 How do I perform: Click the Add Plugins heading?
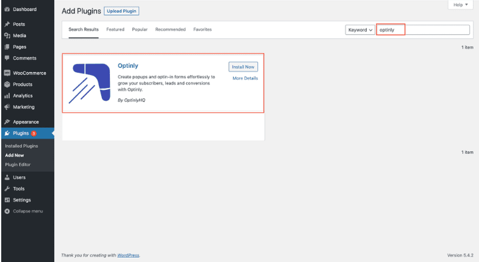click(81, 11)
